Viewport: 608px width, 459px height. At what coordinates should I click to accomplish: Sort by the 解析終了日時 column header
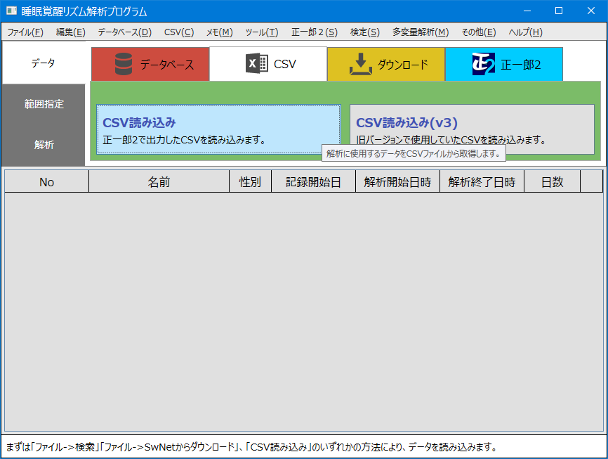(482, 182)
